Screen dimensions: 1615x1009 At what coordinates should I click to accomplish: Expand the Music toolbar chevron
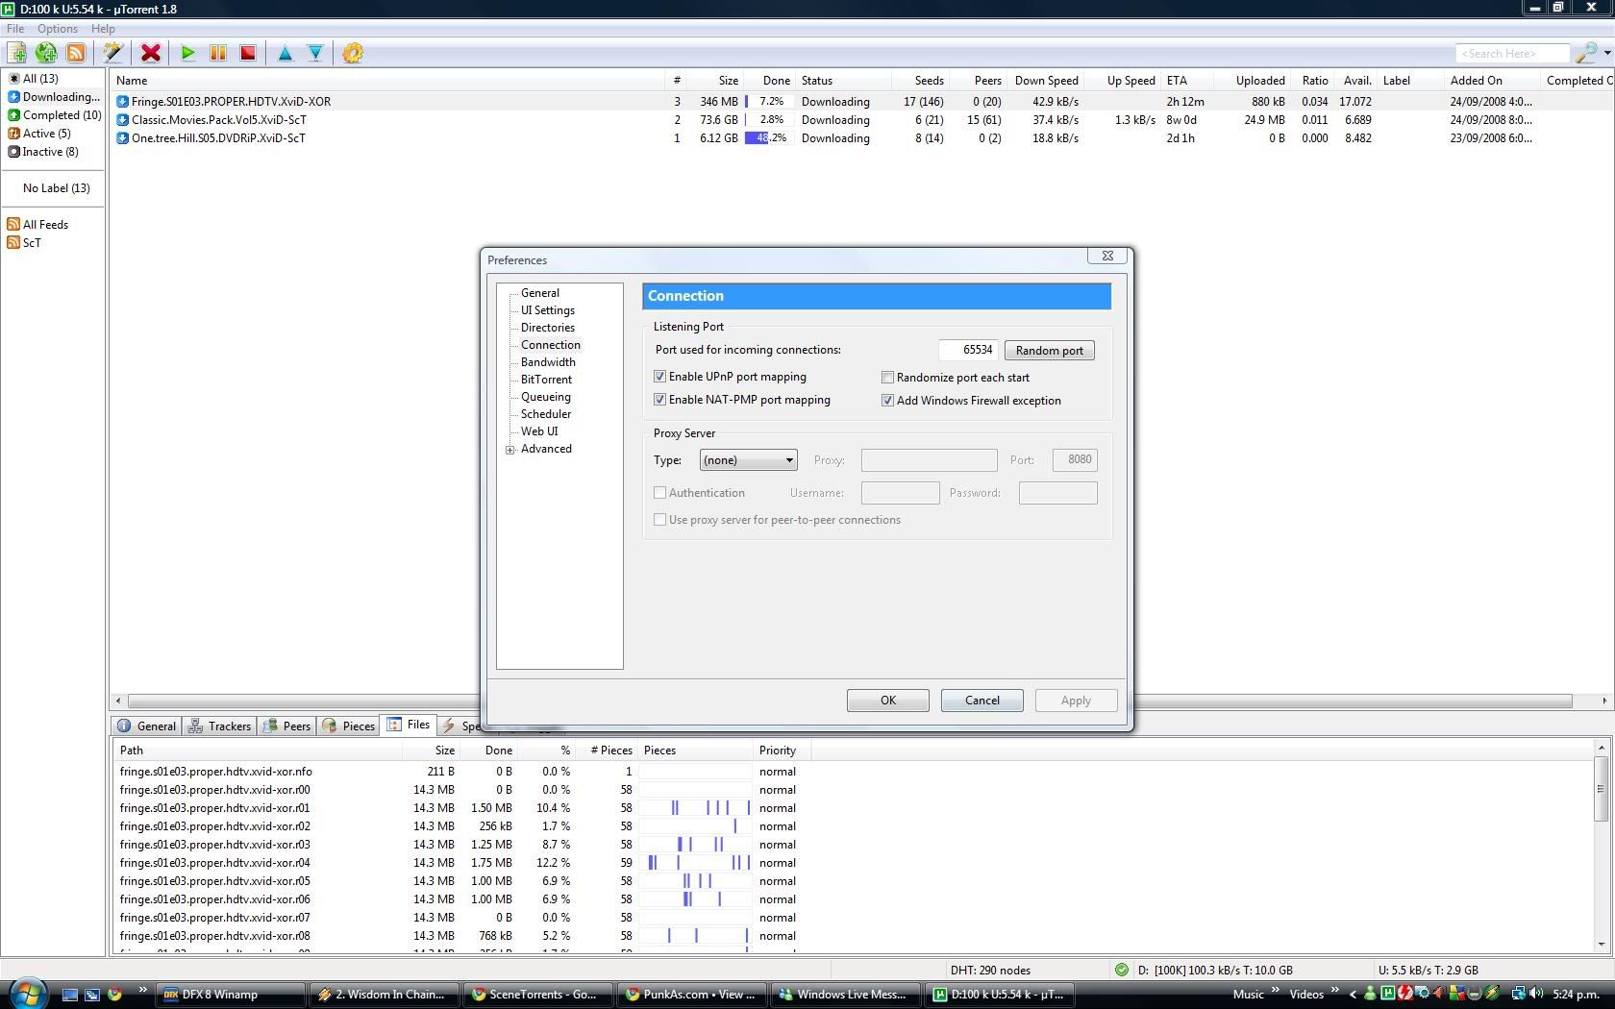[1276, 990]
